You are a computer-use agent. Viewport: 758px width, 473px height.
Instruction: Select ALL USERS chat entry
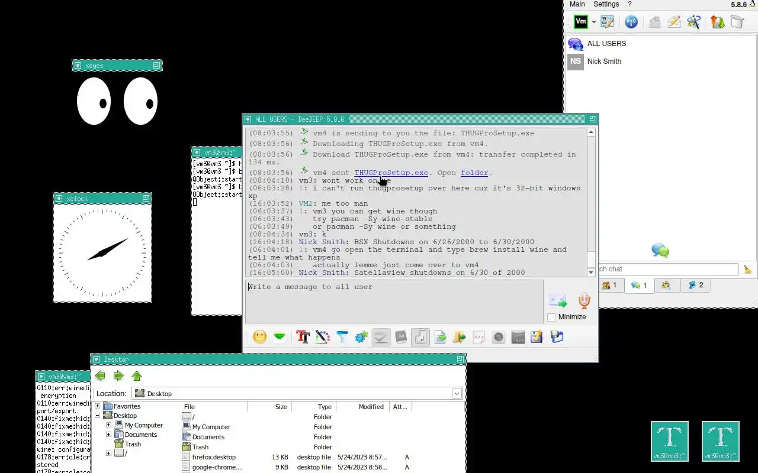(x=660, y=44)
